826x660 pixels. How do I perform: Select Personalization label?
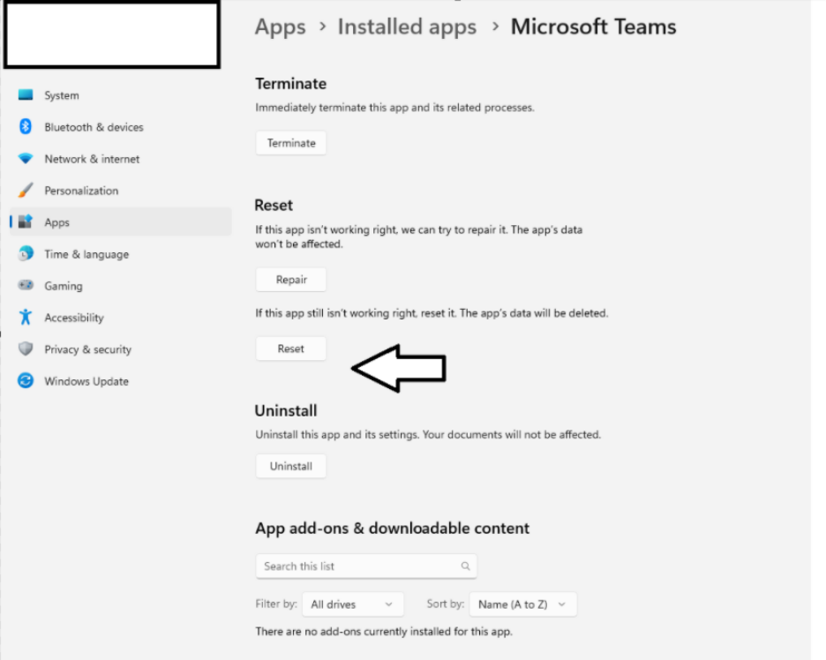[81, 191]
